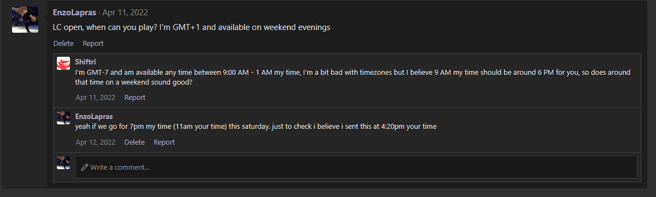Report Shiftri's GMT-7 comment
Image resolution: width=656 pixels, height=197 pixels.
134,98
